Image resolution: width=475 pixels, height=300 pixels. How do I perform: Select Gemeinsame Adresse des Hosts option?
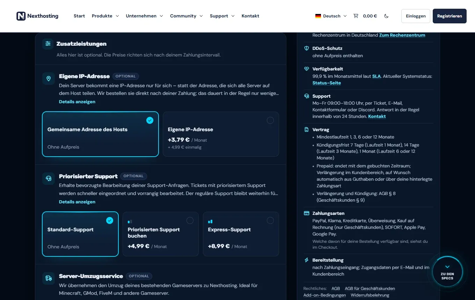(100, 134)
